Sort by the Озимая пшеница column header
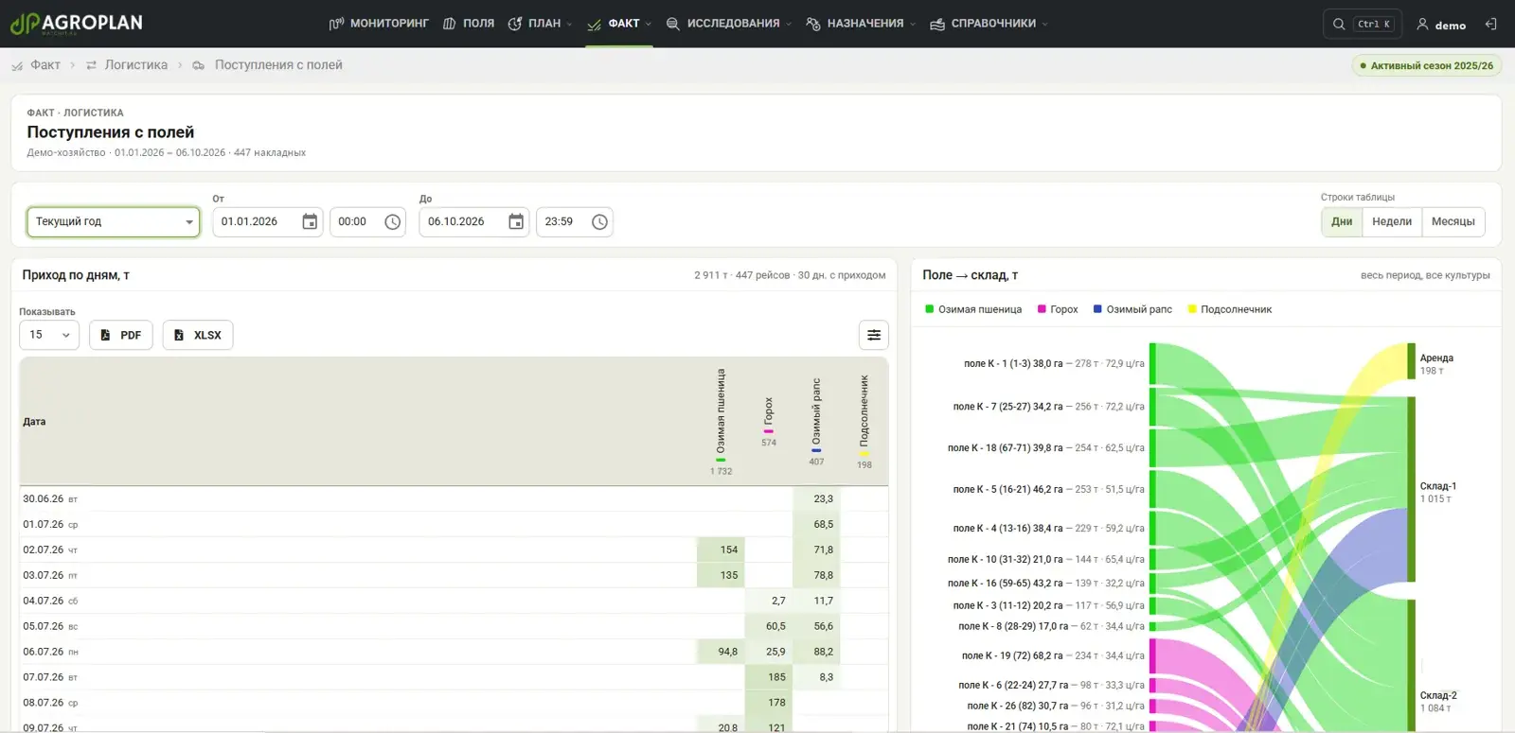 coord(722,420)
